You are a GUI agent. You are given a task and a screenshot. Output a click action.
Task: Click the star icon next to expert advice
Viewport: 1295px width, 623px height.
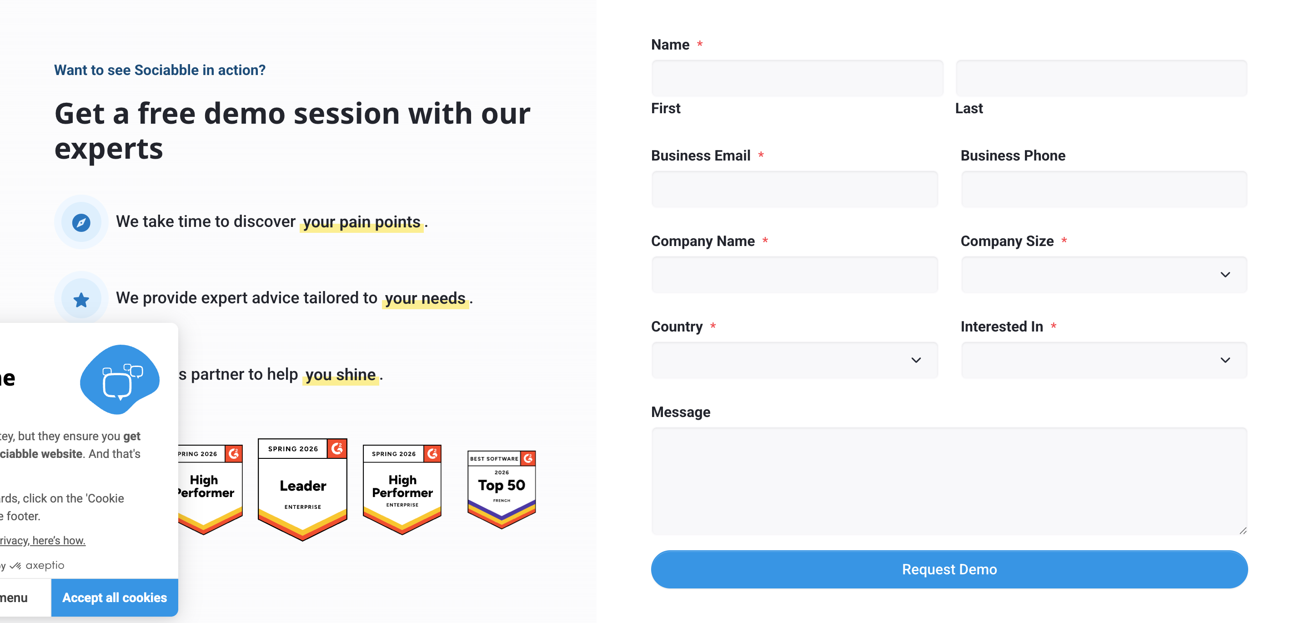click(x=81, y=298)
